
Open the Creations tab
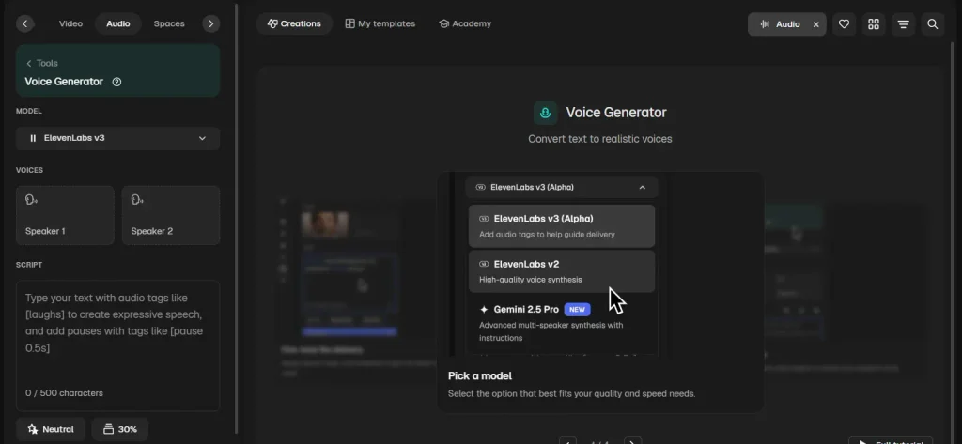point(294,23)
